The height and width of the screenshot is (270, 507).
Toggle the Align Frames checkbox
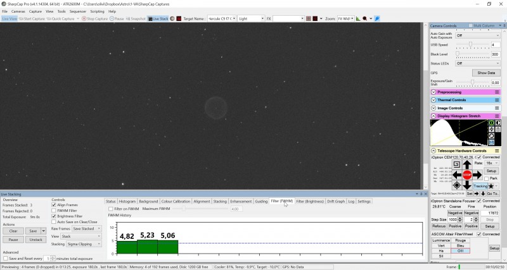pyautogui.click(x=54, y=205)
